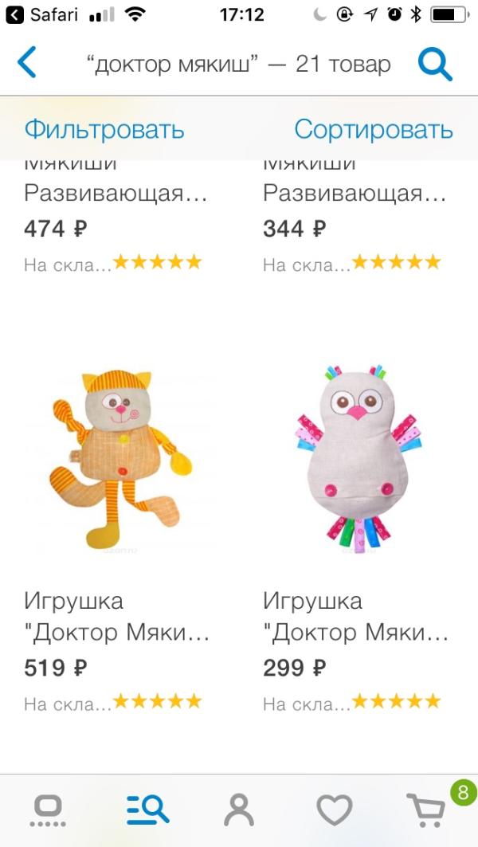The height and width of the screenshot is (847, 478).
Task: Open the Фильтровать filter options
Action: (104, 130)
